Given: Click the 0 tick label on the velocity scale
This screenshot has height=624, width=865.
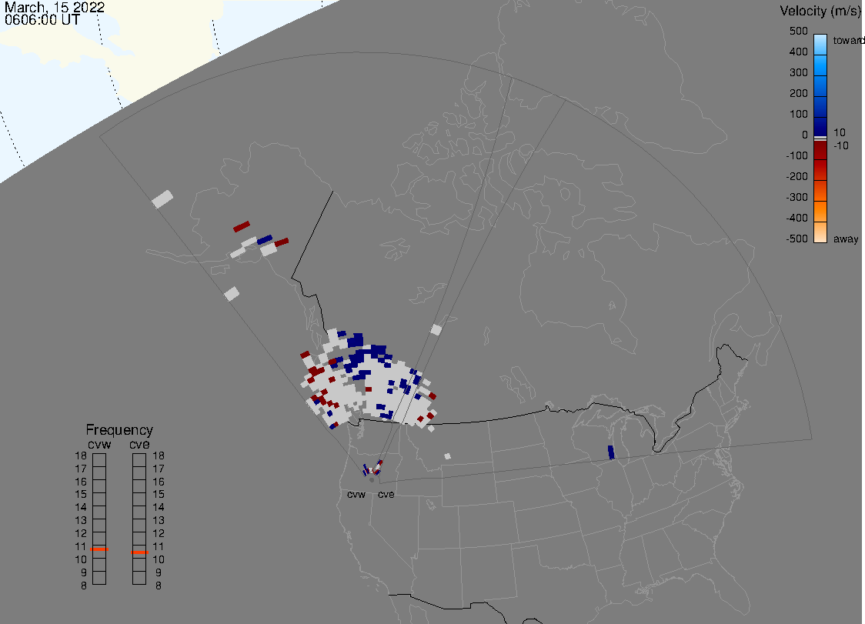Looking at the screenshot, I should [804, 135].
